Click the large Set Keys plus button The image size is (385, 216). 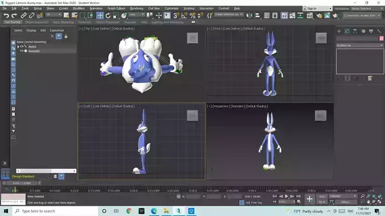[309, 199]
